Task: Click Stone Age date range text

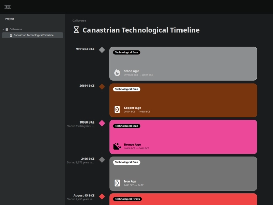Action: point(138,75)
